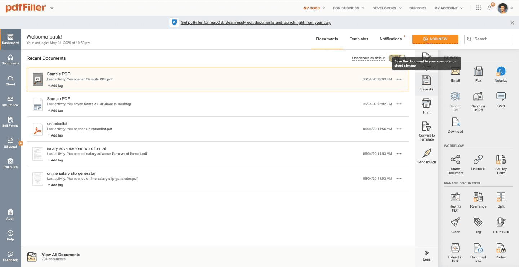519x267 pixels.
Task: Click the Sell My Form icon
Action: [x=501, y=160]
